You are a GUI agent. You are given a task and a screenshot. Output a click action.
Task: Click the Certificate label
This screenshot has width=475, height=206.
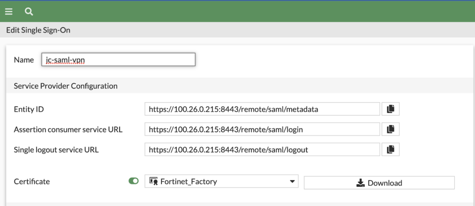point(32,181)
